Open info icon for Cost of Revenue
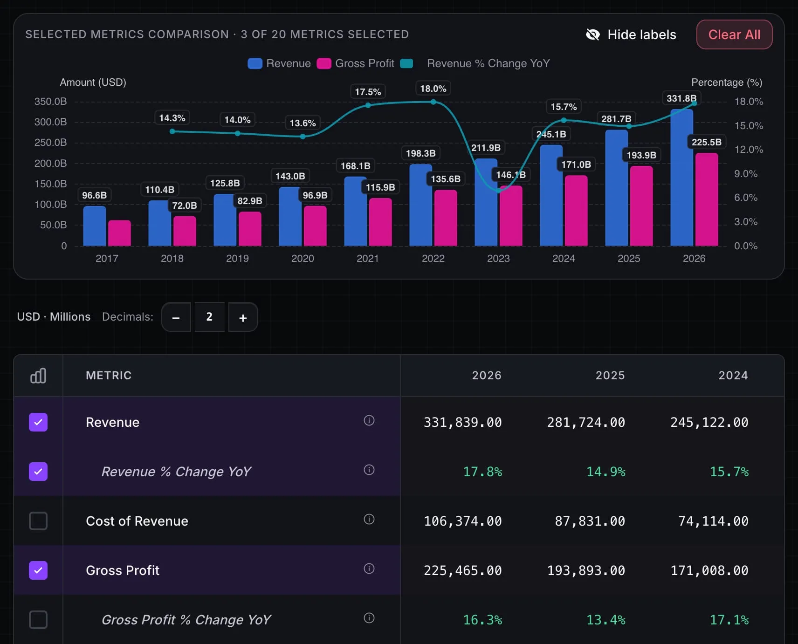Viewport: 798px width, 644px height. coord(369,520)
